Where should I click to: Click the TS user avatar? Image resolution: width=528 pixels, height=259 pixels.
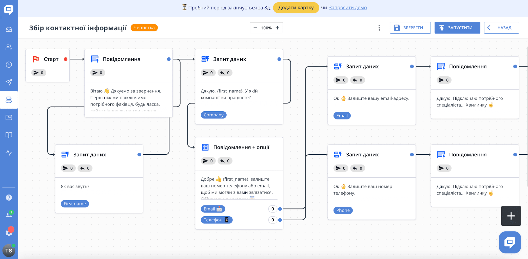click(x=9, y=251)
